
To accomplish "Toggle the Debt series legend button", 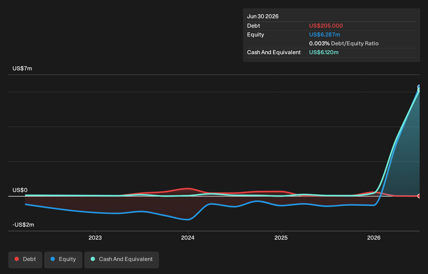I will pos(25,260).
